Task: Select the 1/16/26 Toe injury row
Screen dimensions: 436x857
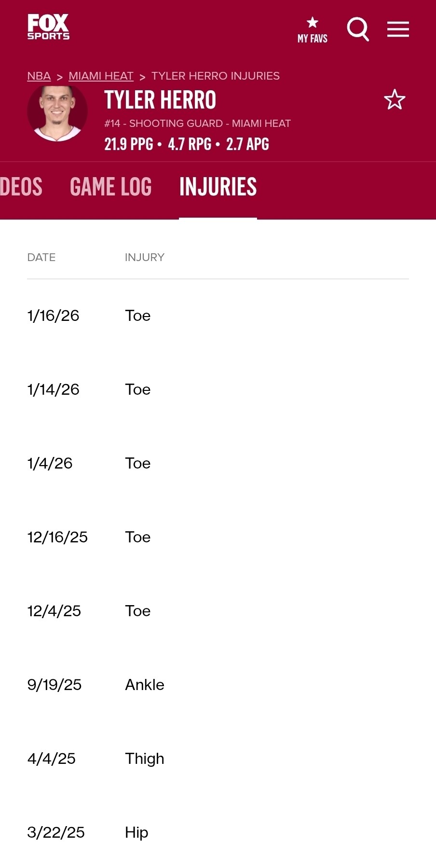Action: point(138,316)
